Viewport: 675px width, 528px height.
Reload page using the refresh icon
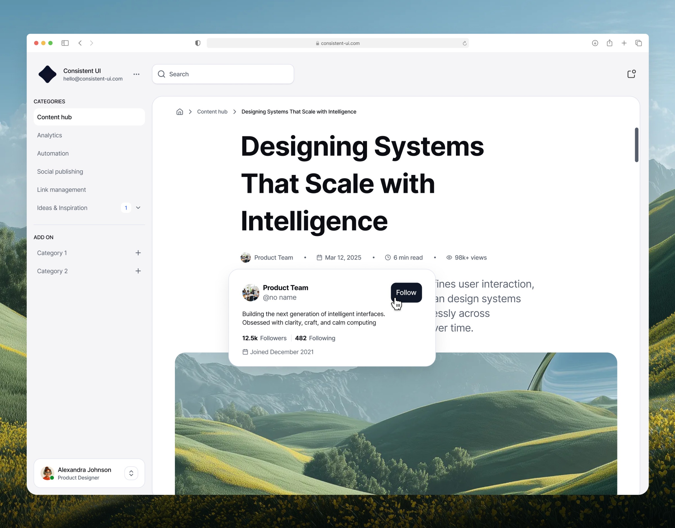[x=464, y=43]
